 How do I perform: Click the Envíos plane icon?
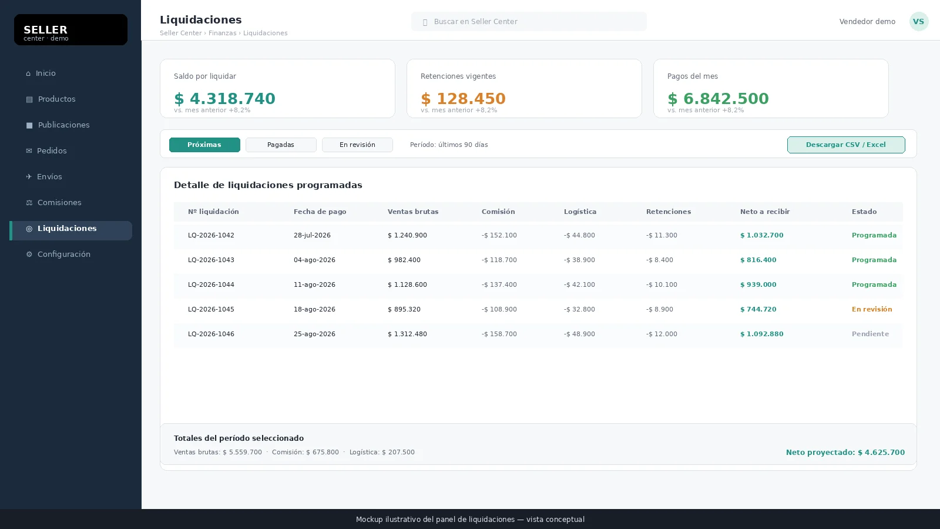[x=29, y=177]
